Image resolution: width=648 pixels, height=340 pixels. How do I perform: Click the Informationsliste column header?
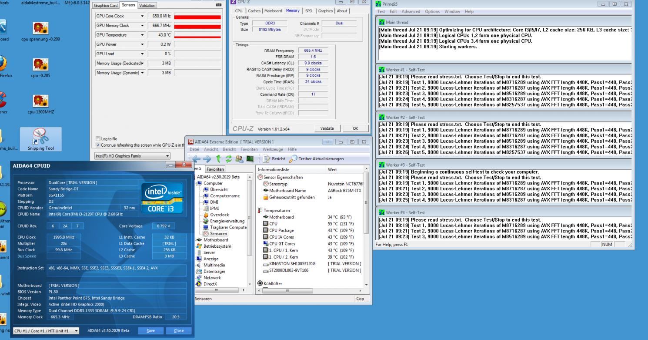click(291, 169)
